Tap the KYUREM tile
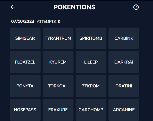153x121 pixels. point(58,62)
